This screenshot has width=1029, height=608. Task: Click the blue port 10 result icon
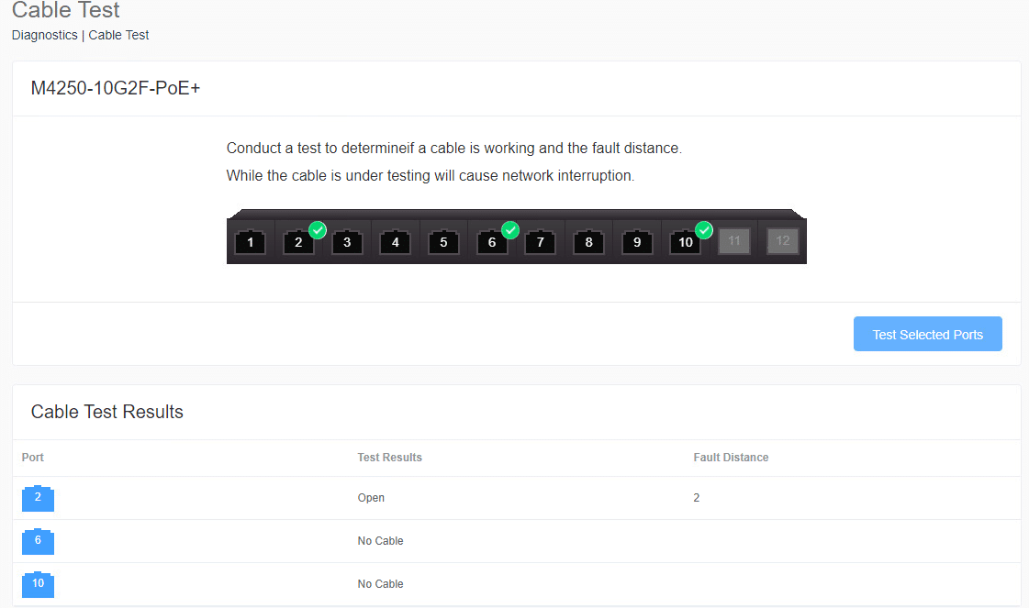[x=38, y=584]
